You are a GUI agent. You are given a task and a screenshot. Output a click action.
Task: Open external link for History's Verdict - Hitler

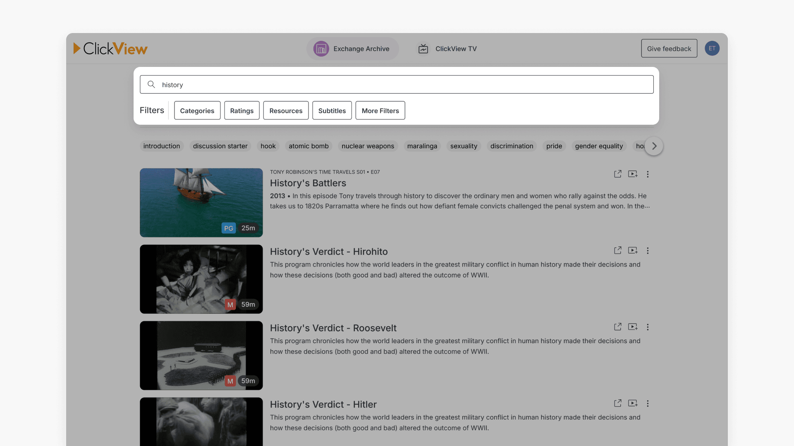coord(618,403)
